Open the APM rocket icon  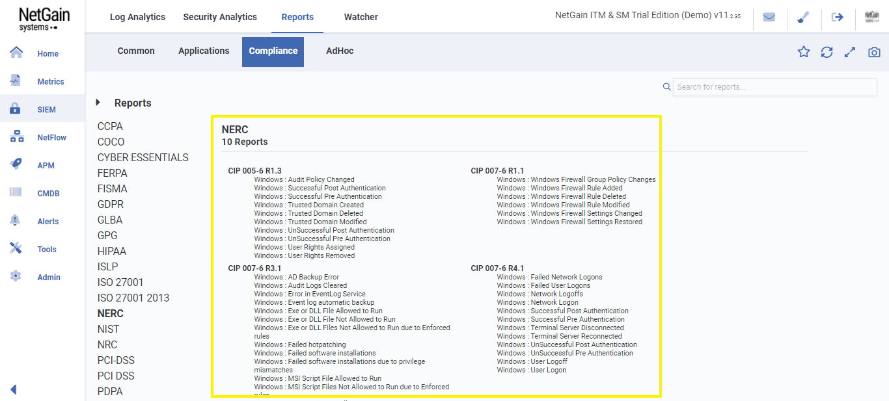point(16,164)
